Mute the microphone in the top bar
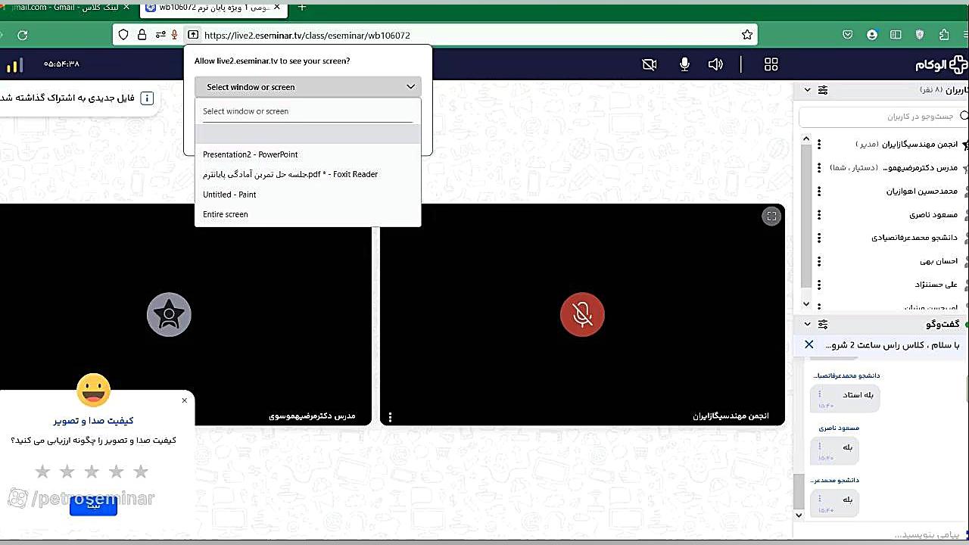The width and height of the screenshot is (969, 545). (x=684, y=64)
